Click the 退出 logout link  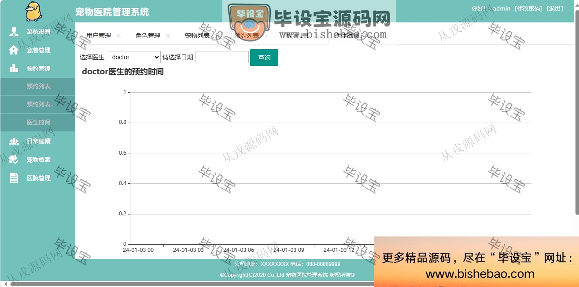pos(555,8)
